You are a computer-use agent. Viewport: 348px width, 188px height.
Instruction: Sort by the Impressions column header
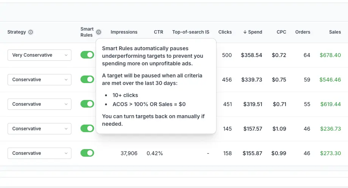tap(124, 32)
